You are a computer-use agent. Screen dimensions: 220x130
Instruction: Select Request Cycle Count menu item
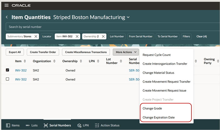pos(156,55)
